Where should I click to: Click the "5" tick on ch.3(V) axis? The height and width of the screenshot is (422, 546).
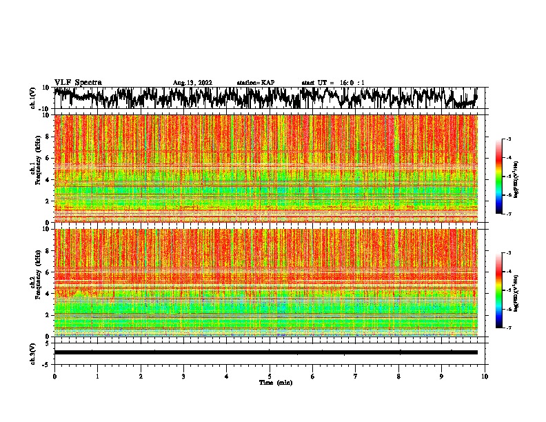(x=48, y=343)
